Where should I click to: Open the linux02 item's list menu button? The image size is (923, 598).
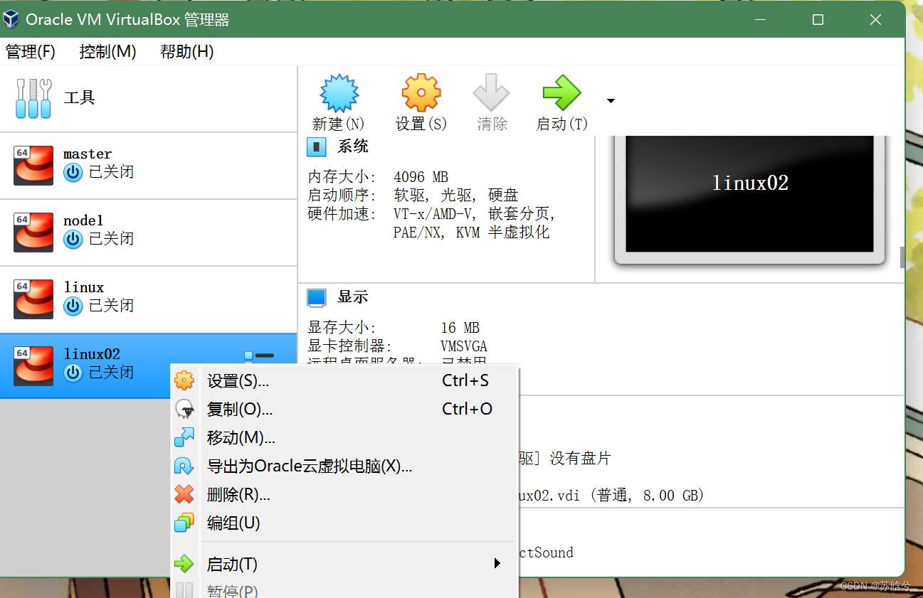(x=259, y=356)
